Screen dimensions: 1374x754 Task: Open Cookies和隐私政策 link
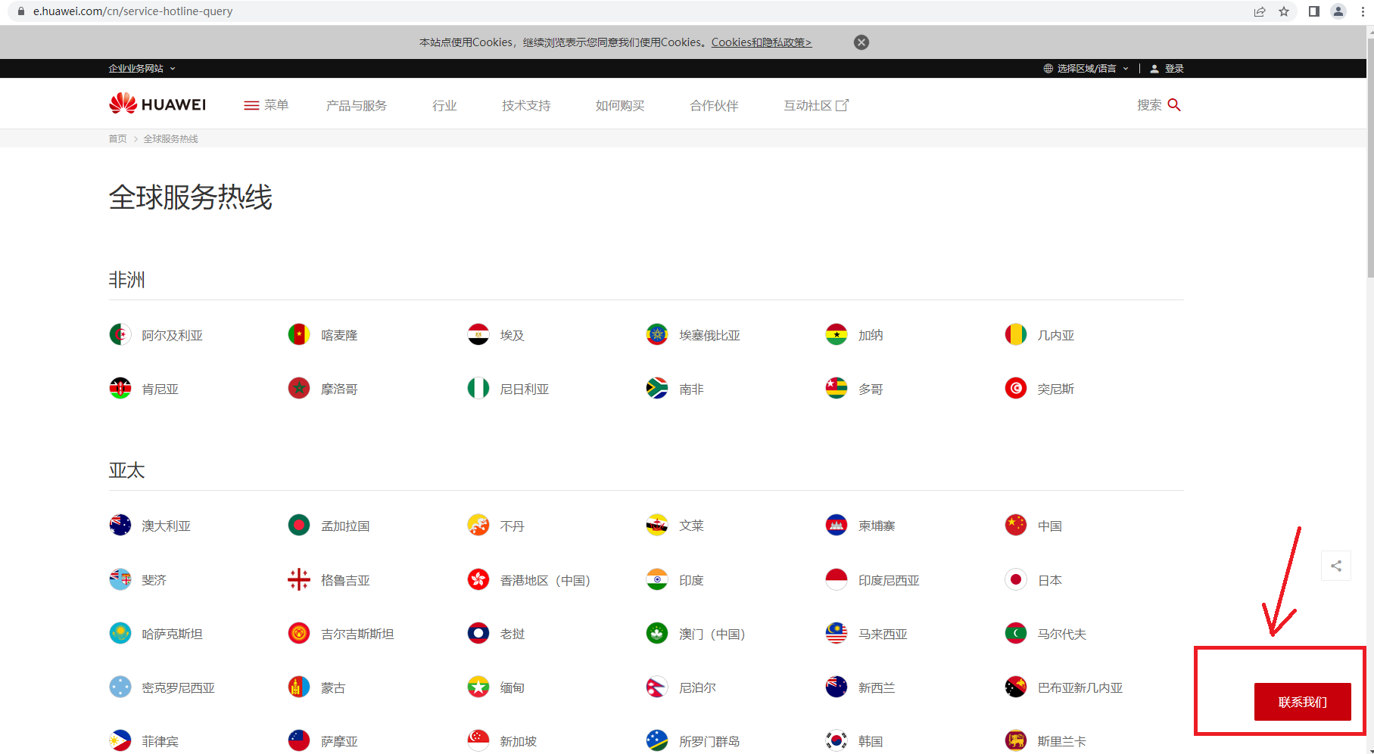(x=762, y=42)
